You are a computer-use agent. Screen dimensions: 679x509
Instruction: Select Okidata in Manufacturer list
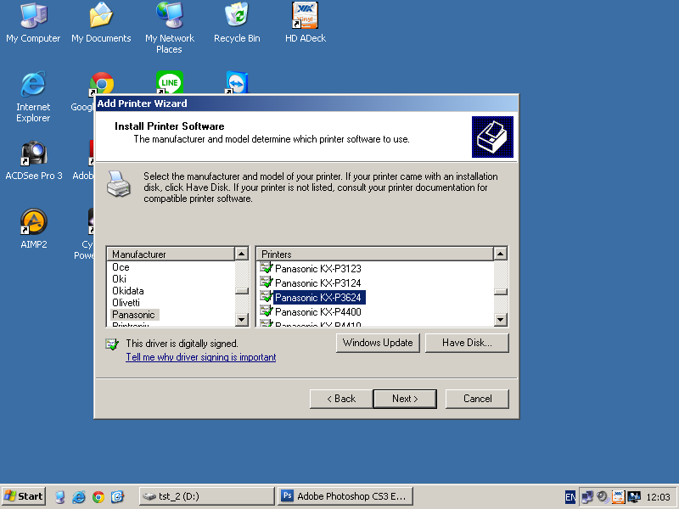[128, 291]
